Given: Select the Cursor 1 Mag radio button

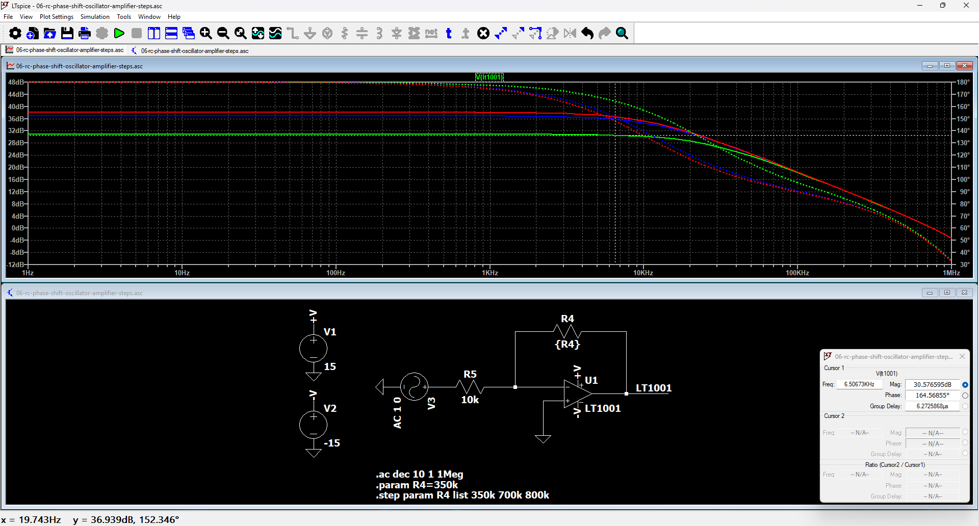Looking at the screenshot, I should click(965, 385).
